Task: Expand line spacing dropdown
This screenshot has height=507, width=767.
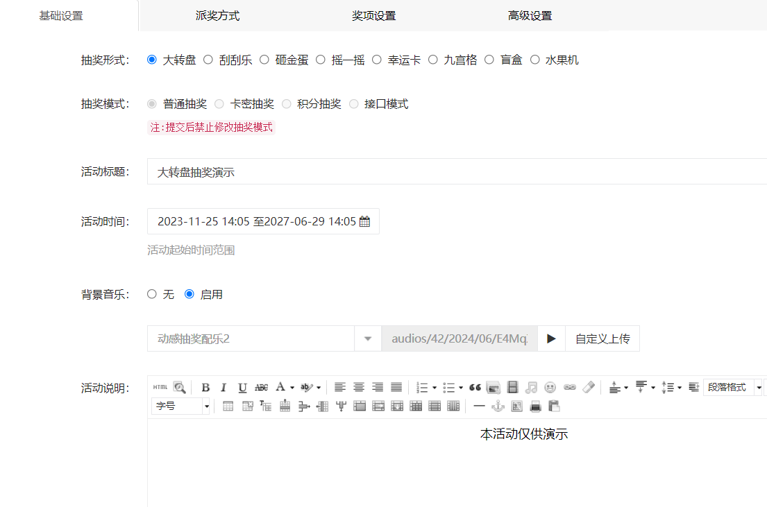Action: 680,388
